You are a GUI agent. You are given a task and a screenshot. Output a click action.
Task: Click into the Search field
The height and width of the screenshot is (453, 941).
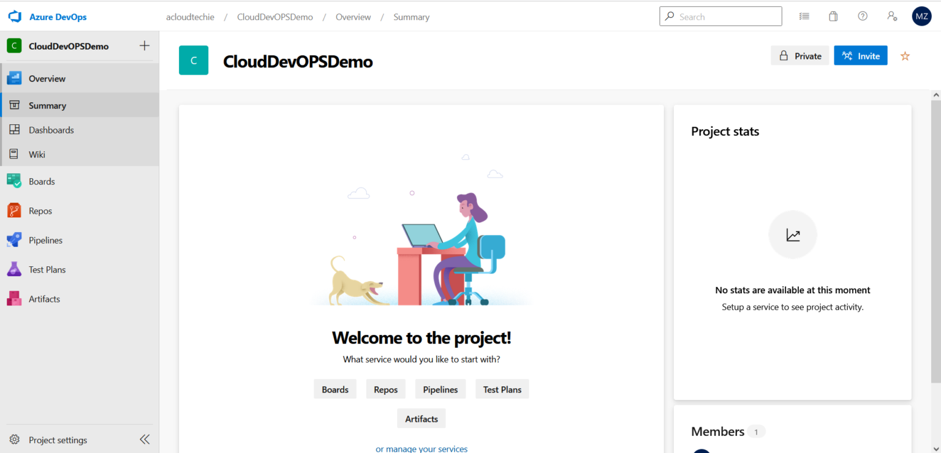(x=727, y=17)
